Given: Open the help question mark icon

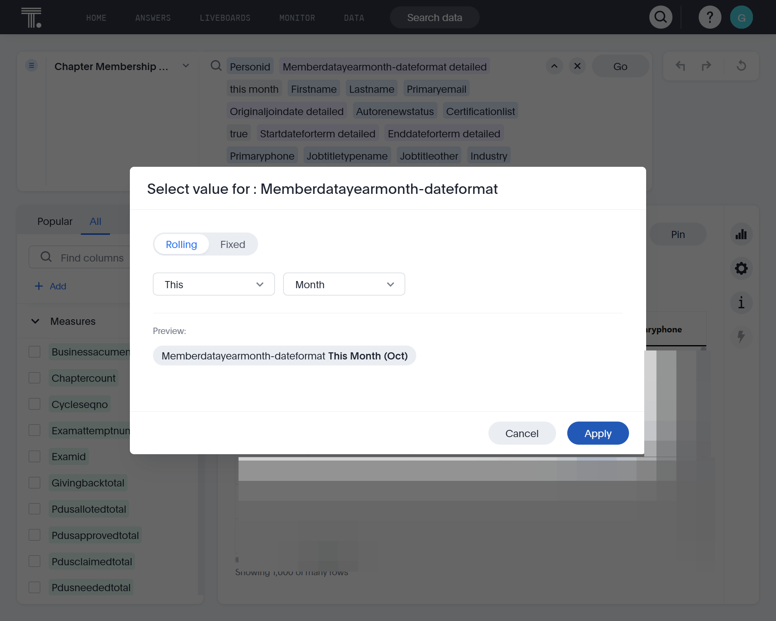Looking at the screenshot, I should coord(709,17).
